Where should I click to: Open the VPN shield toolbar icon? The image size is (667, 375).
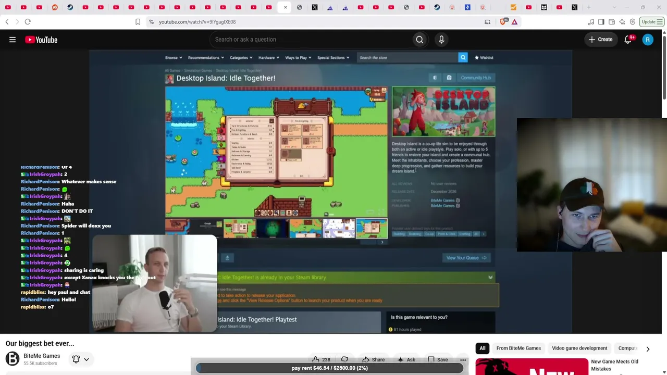pos(633,22)
